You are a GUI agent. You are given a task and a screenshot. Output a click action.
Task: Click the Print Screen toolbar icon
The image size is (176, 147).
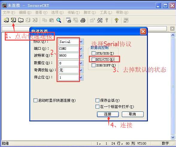click(69, 20)
